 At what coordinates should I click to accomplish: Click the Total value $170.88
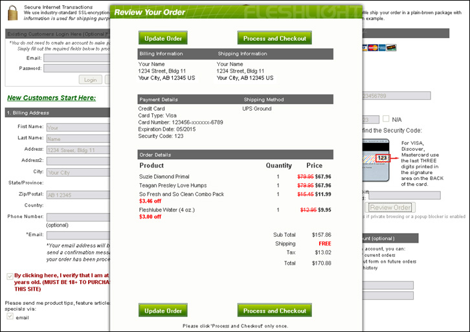pyautogui.click(x=321, y=263)
